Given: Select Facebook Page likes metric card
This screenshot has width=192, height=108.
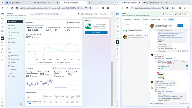Looking at the screenshot, I should click(35, 29).
